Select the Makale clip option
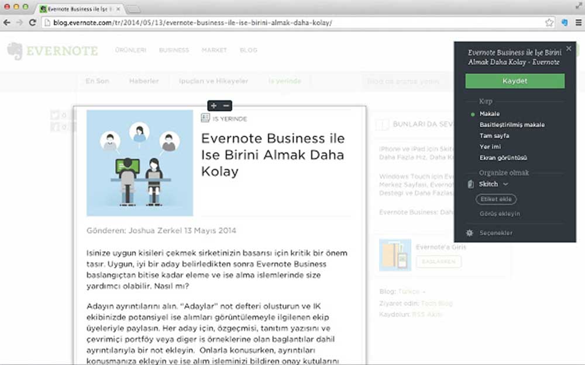This screenshot has width=585, height=365. tap(490, 114)
